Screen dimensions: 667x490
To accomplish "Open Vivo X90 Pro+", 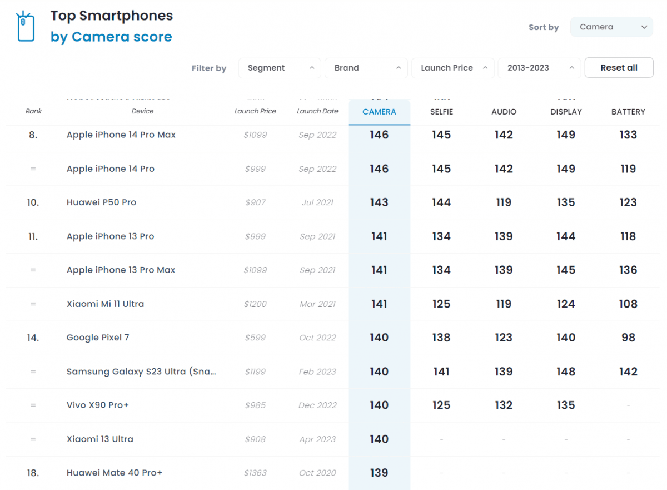I will (x=98, y=405).
